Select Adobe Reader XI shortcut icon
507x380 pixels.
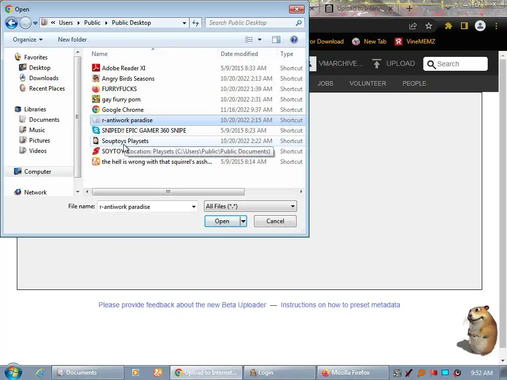96,68
